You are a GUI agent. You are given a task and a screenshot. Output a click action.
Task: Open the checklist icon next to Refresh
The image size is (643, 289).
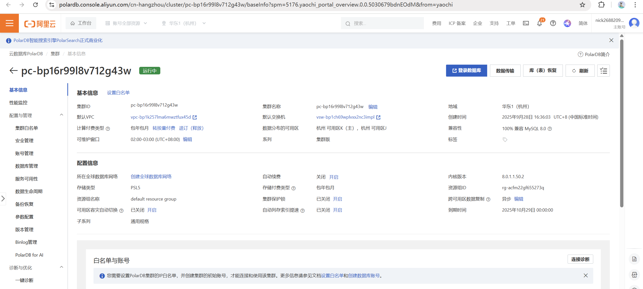(603, 71)
